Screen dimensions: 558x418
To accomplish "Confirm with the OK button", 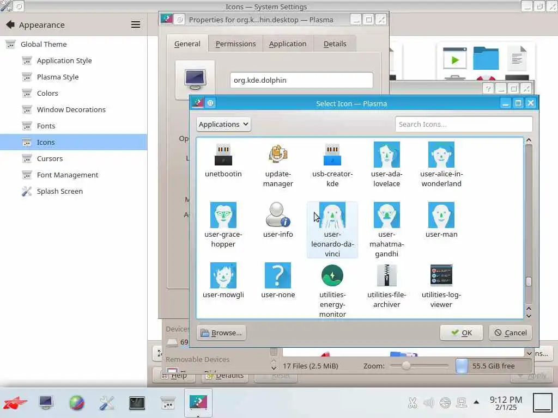I will pos(461,333).
